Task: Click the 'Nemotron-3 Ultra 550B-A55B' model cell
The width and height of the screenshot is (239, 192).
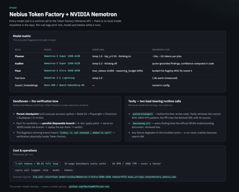Action: (62, 71)
